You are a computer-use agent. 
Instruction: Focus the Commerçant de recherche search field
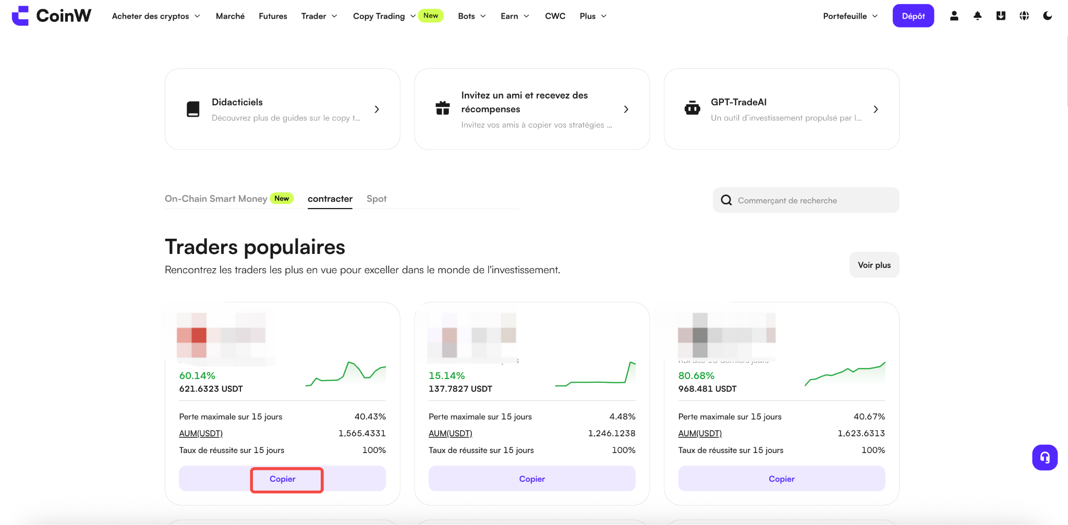click(806, 200)
